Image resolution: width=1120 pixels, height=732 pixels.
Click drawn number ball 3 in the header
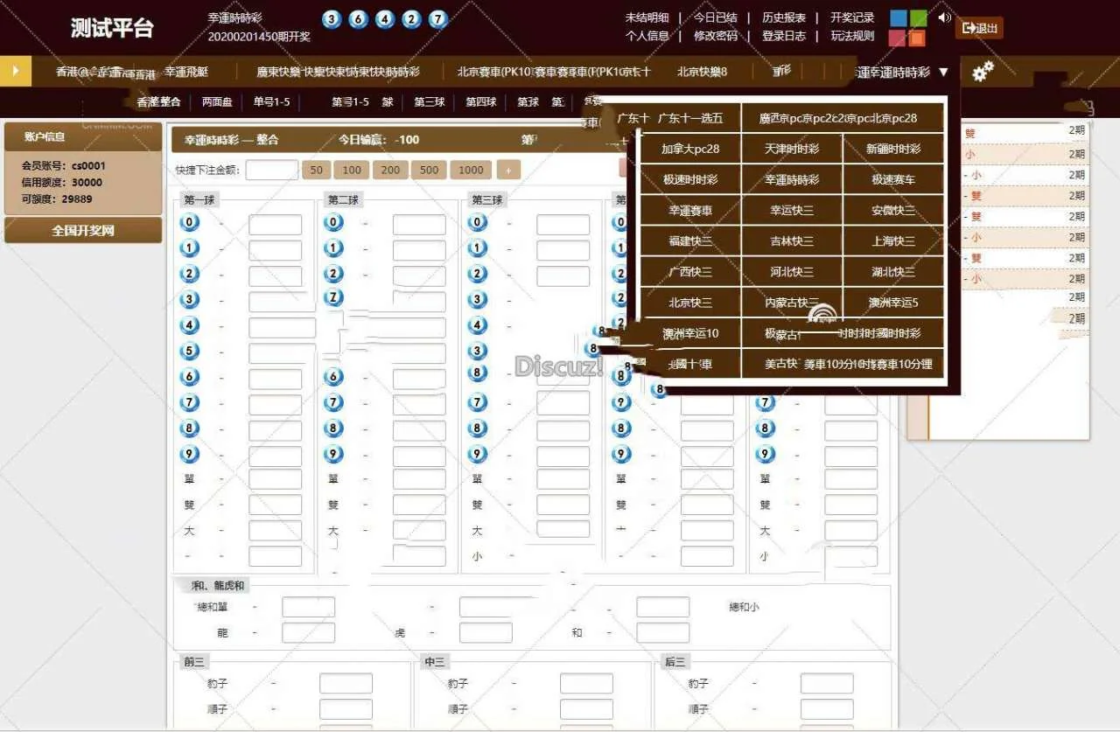coord(332,19)
